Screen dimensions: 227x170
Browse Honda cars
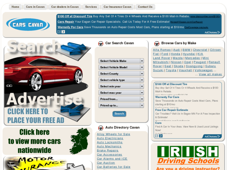tap(175, 54)
